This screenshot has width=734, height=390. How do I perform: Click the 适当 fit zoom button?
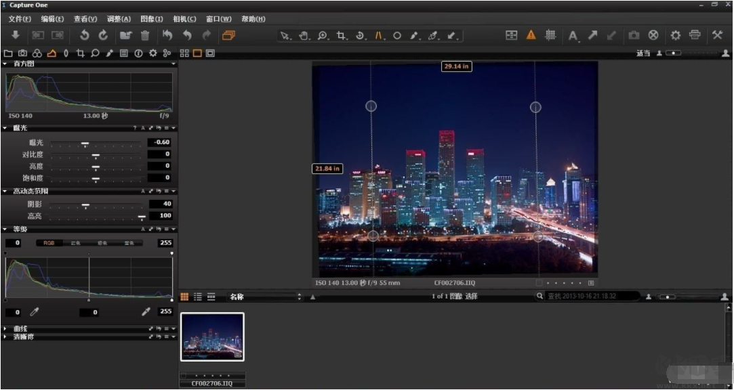643,53
